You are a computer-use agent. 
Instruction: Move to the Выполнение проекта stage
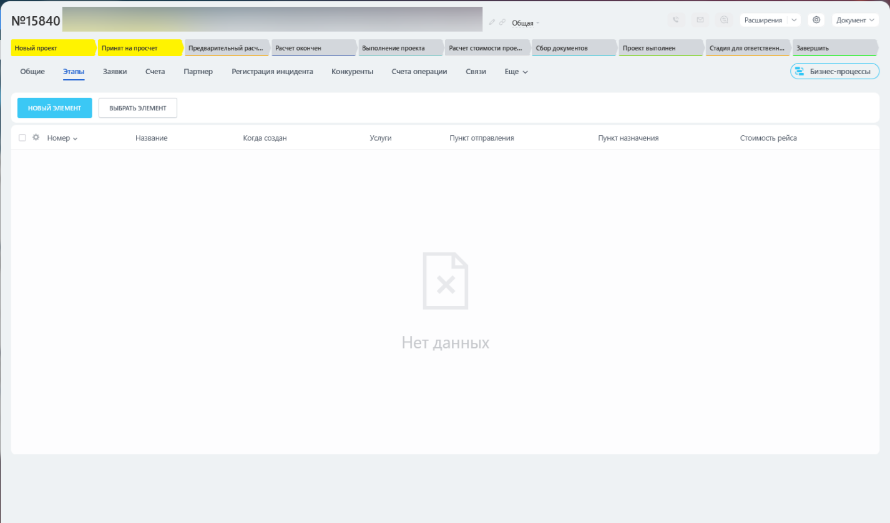401,48
